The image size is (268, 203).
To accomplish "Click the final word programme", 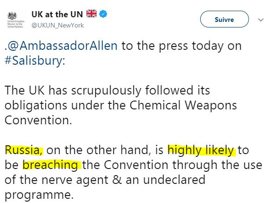I will click(39, 195).
